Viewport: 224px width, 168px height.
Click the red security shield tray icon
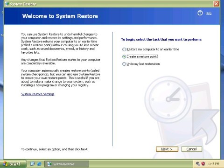tap(203, 164)
